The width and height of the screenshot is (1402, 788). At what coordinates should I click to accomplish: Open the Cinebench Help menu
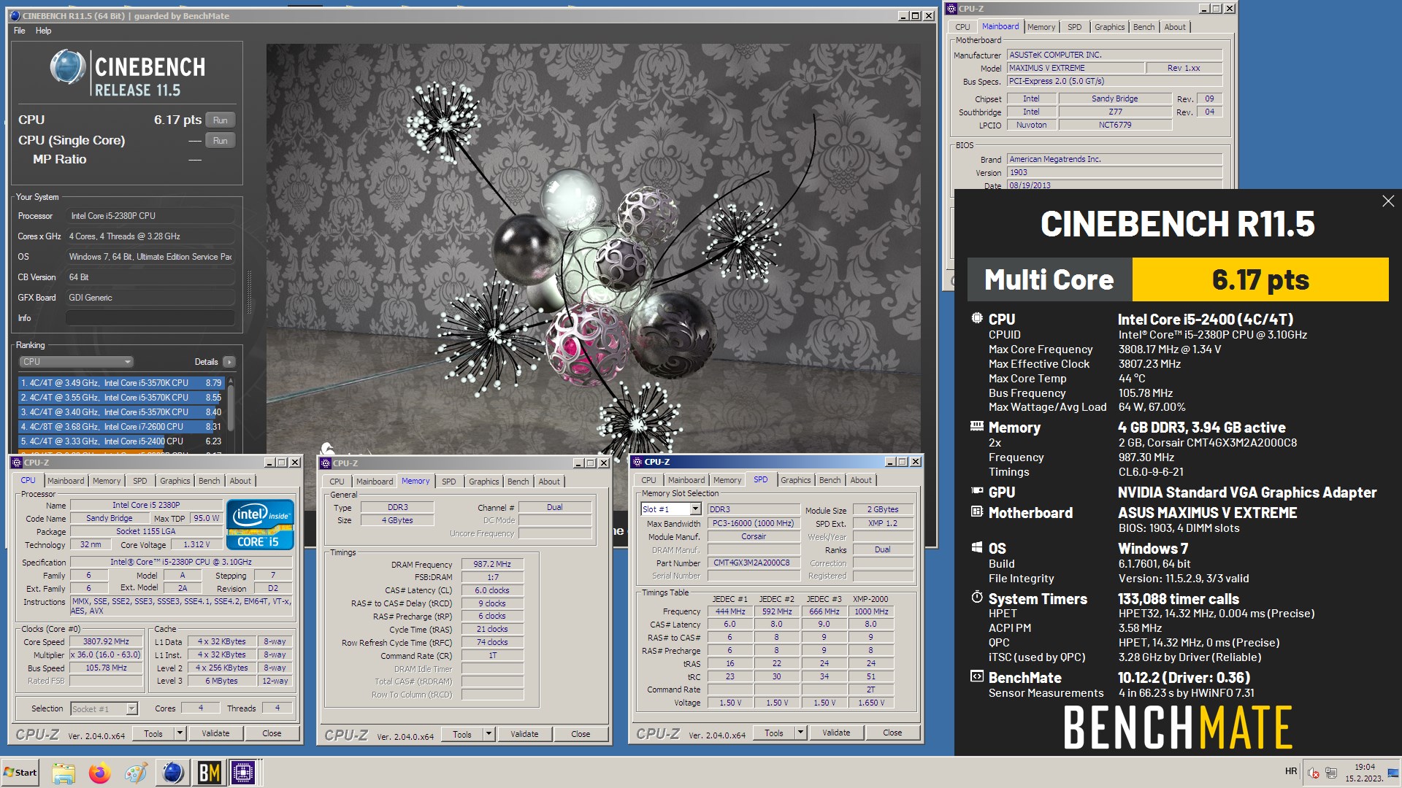tap(44, 31)
